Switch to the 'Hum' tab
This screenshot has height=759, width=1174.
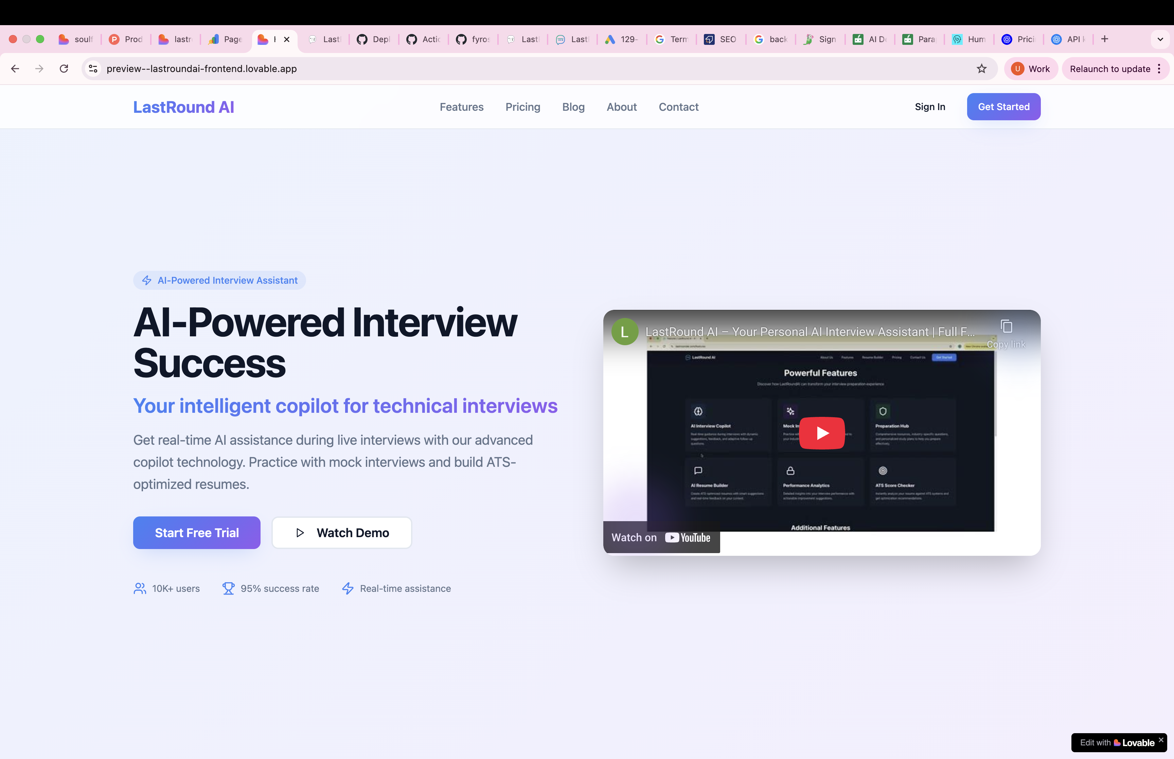click(970, 39)
